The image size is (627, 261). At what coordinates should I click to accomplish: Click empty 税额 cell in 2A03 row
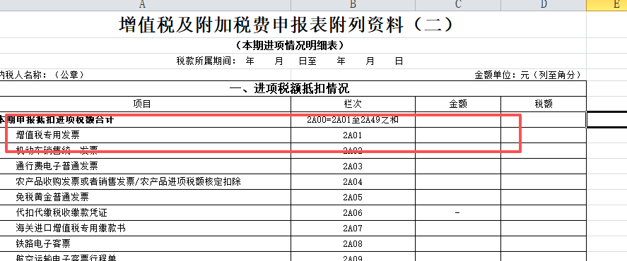tap(544, 166)
